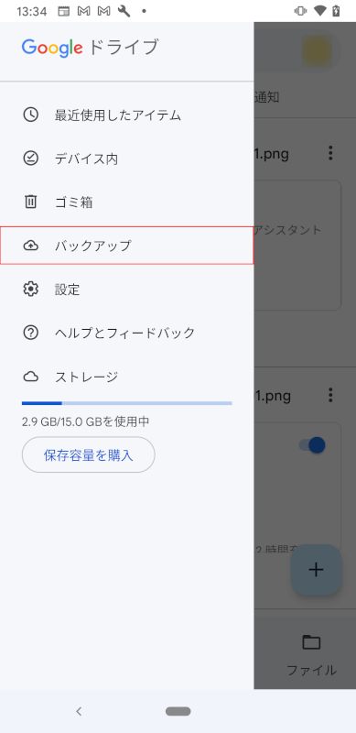Toggle the blue switch in the file card
This screenshot has height=733, width=356.
312,445
